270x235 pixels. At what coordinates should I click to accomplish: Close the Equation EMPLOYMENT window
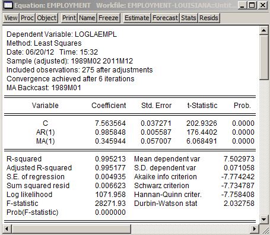[263, 5]
